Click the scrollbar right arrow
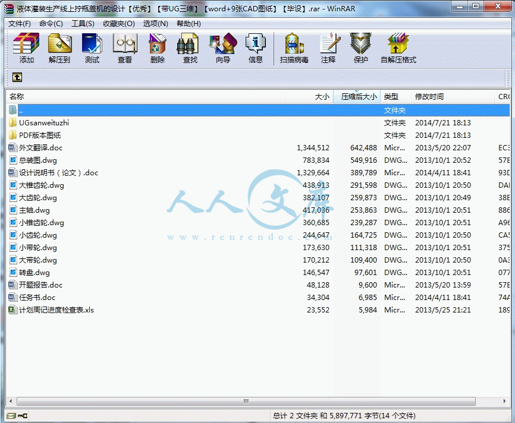The image size is (515, 423). [505, 401]
